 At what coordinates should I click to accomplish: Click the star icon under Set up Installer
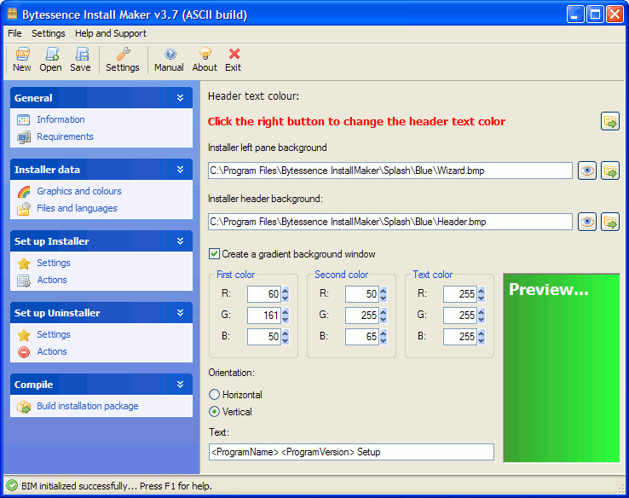pyautogui.click(x=24, y=263)
